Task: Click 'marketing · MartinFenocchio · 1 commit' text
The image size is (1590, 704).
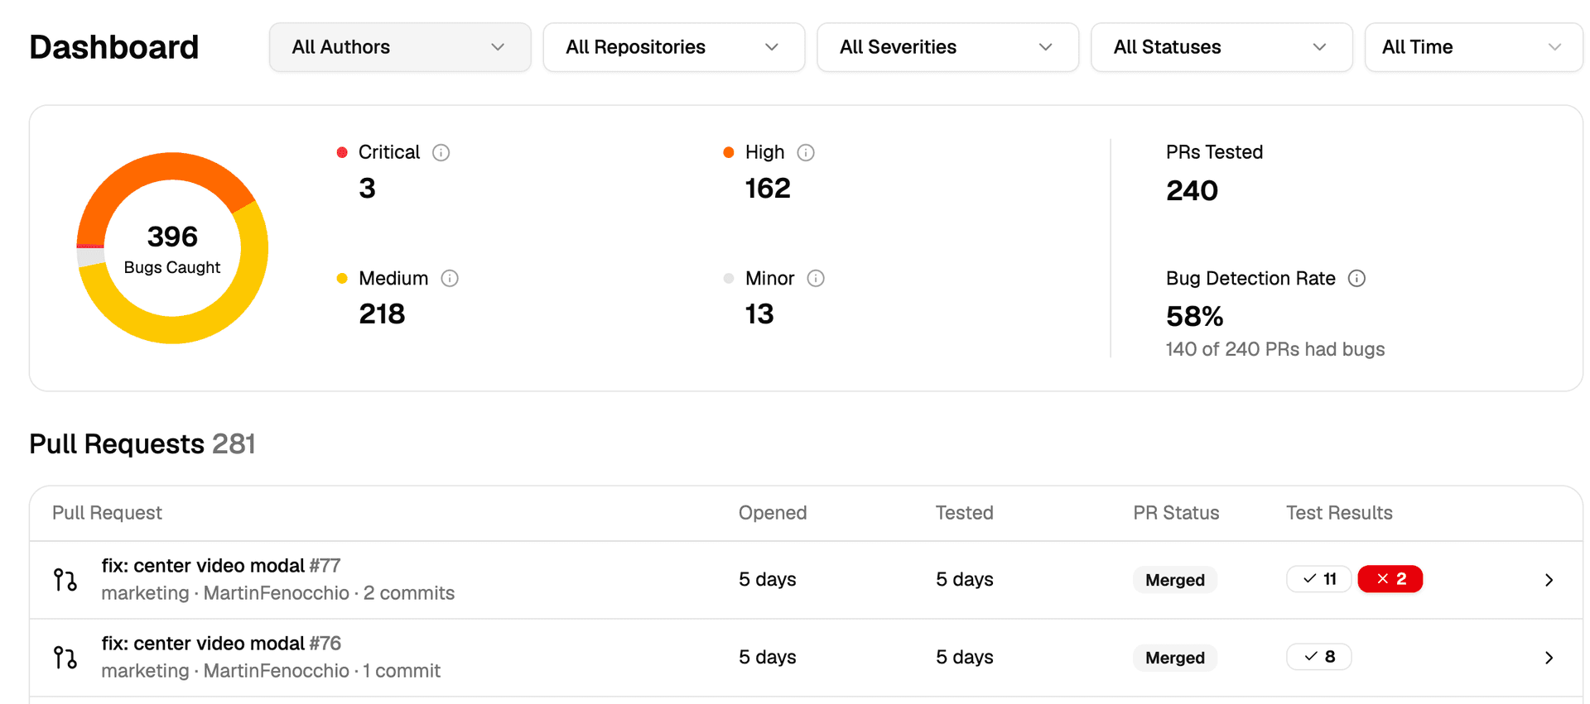Action: pyautogui.click(x=271, y=671)
